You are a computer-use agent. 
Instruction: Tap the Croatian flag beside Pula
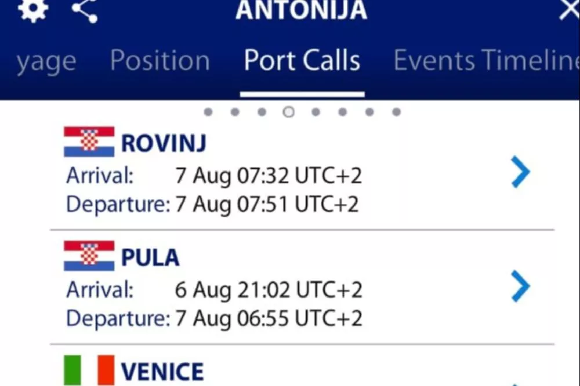pos(89,257)
